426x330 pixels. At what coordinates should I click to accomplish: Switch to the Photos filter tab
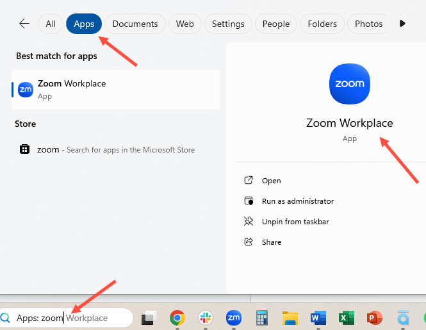tap(368, 24)
